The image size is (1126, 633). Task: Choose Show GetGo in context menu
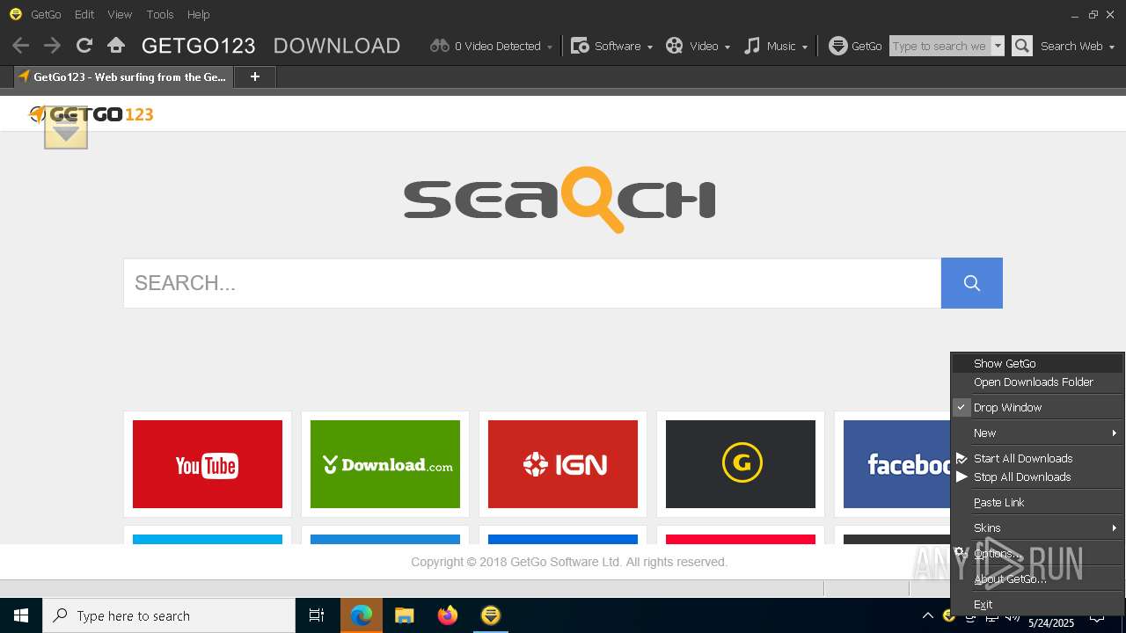1037,363
